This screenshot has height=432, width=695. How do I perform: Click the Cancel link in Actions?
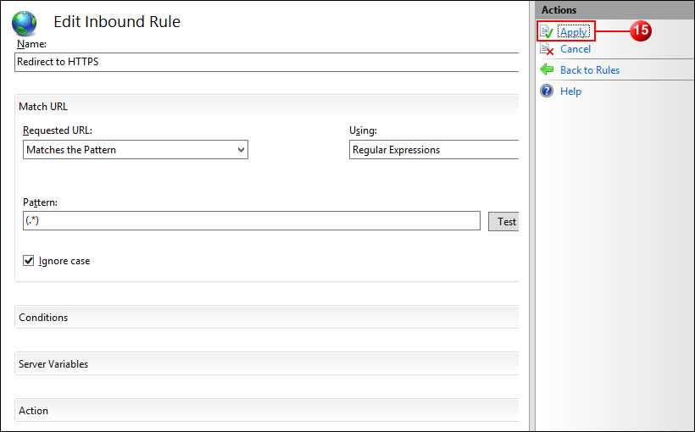575,49
